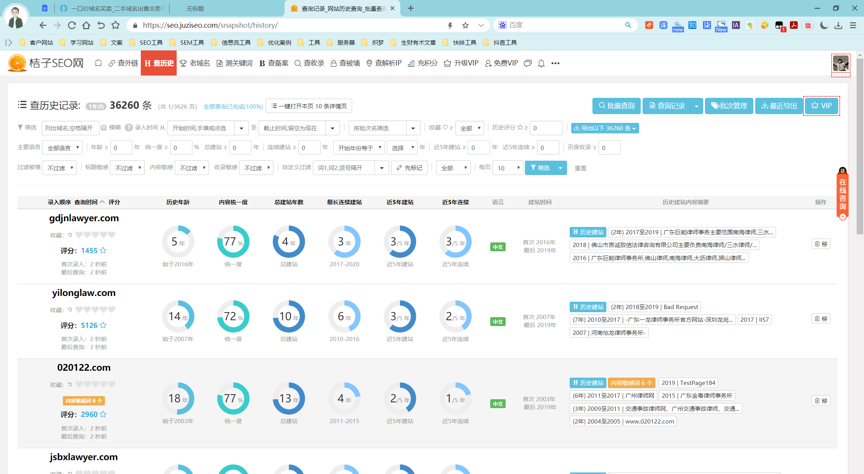
Task: Enable the 模糊 fuzzy match checkbox
Action: (104, 128)
